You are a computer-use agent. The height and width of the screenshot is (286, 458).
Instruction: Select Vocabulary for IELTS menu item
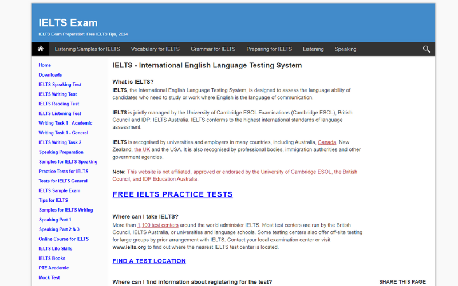[x=155, y=49]
